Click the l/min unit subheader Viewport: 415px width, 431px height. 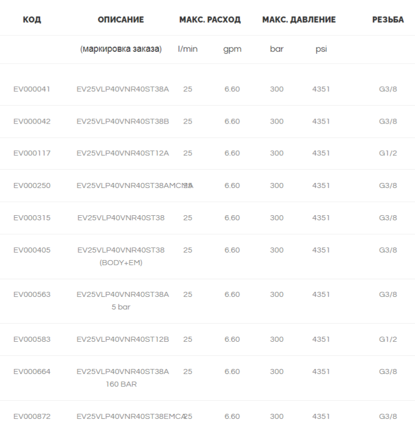click(188, 49)
